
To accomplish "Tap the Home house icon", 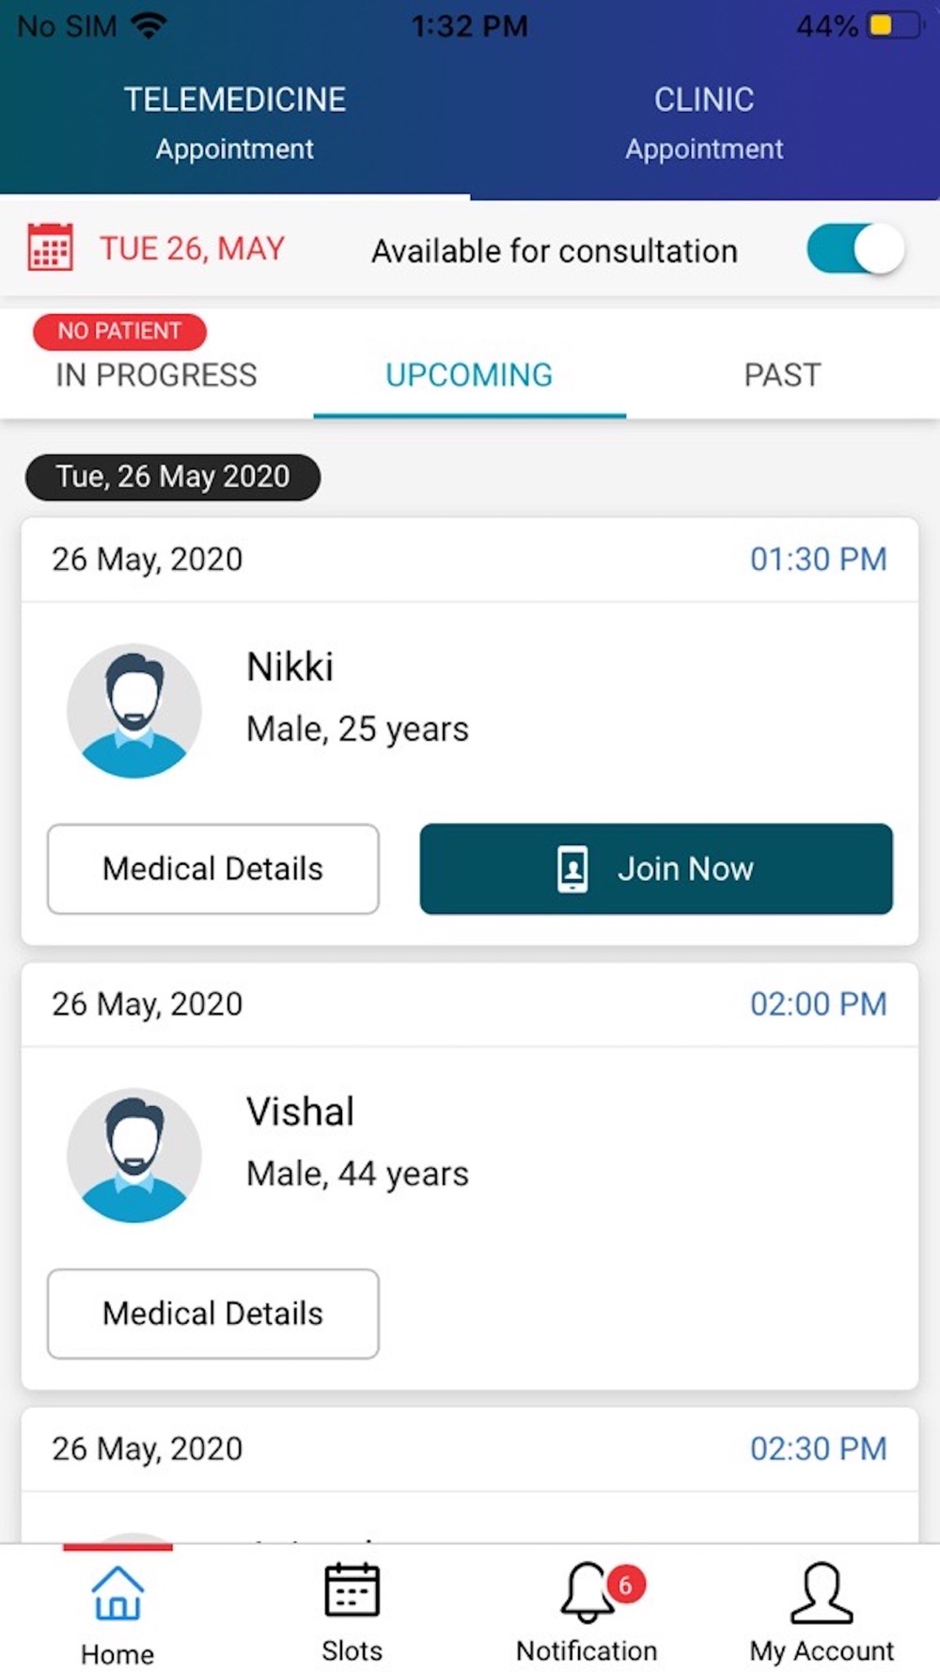I will coord(117,1593).
